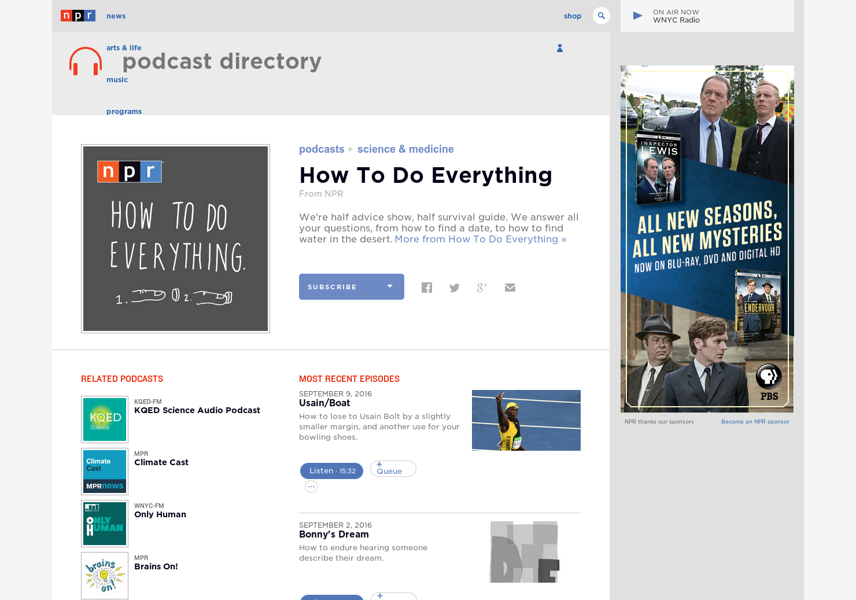Open the shop menu
Screen dimensions: 856x600
pyautogui.click(x=573, y=16)
